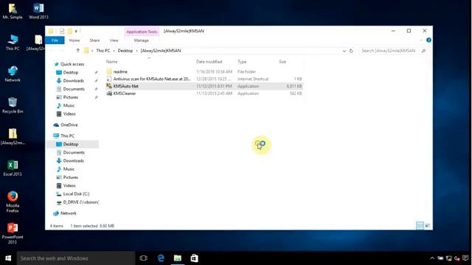Screen dimensions: 472x265
Task: Click the Windows Start button
Action: (8, 258)
